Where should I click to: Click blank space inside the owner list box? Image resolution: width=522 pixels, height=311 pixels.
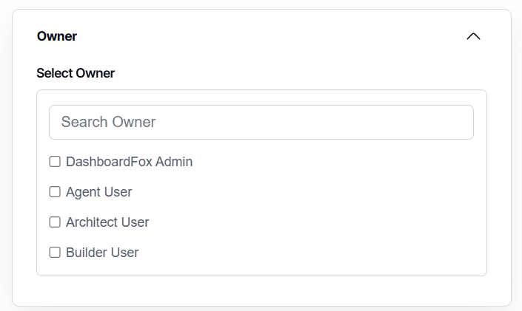coord(333,207)
